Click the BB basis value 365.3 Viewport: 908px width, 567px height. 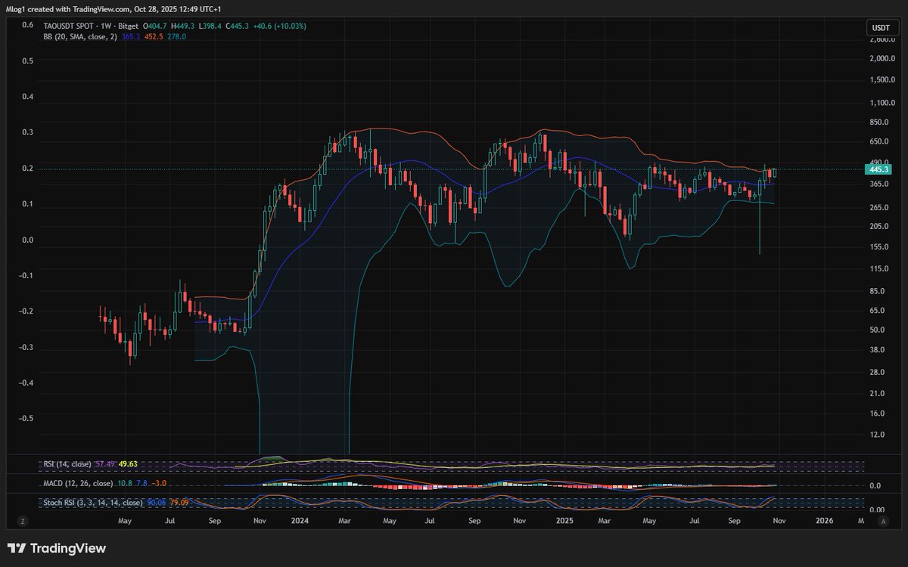pos(130,36)
